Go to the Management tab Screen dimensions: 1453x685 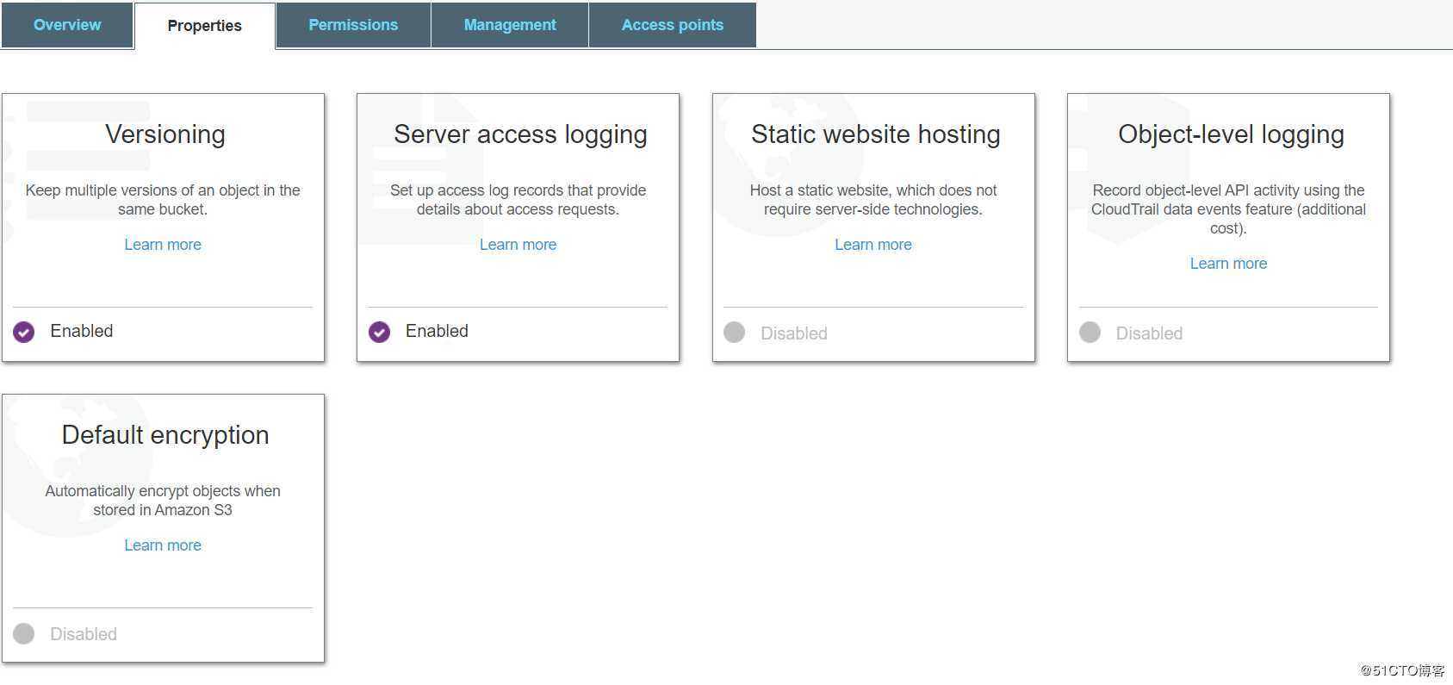pos(510,25)
